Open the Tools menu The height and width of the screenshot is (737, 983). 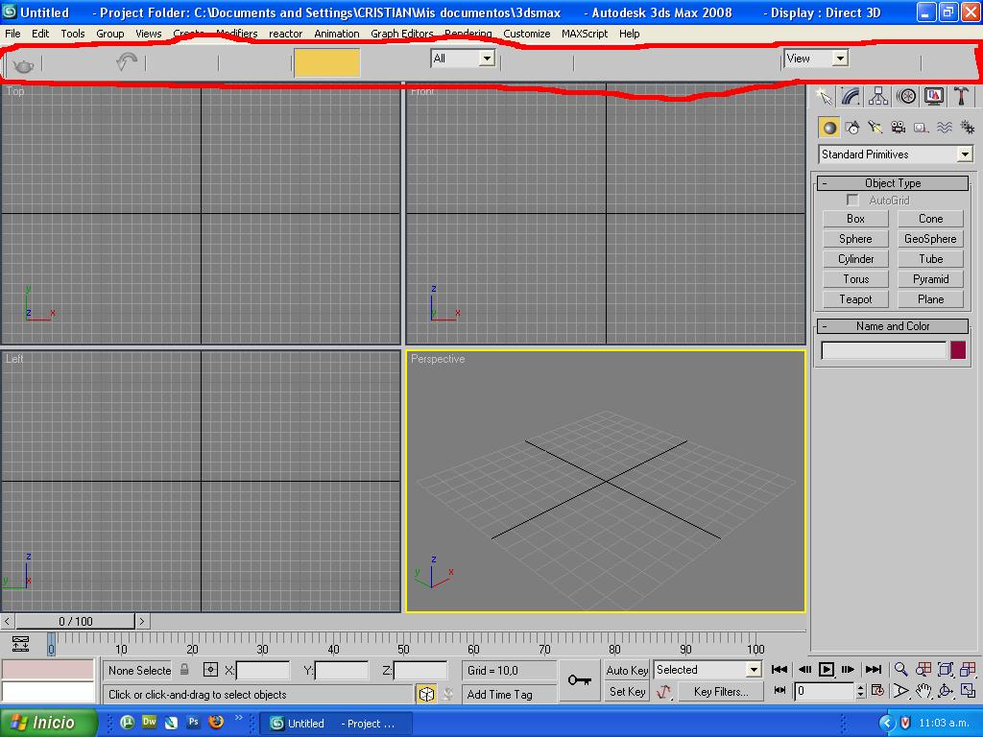click(73, 34)
